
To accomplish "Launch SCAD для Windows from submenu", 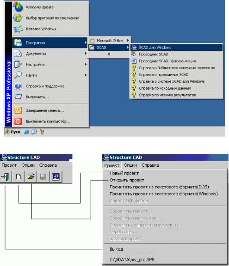I will click(176, 48).
